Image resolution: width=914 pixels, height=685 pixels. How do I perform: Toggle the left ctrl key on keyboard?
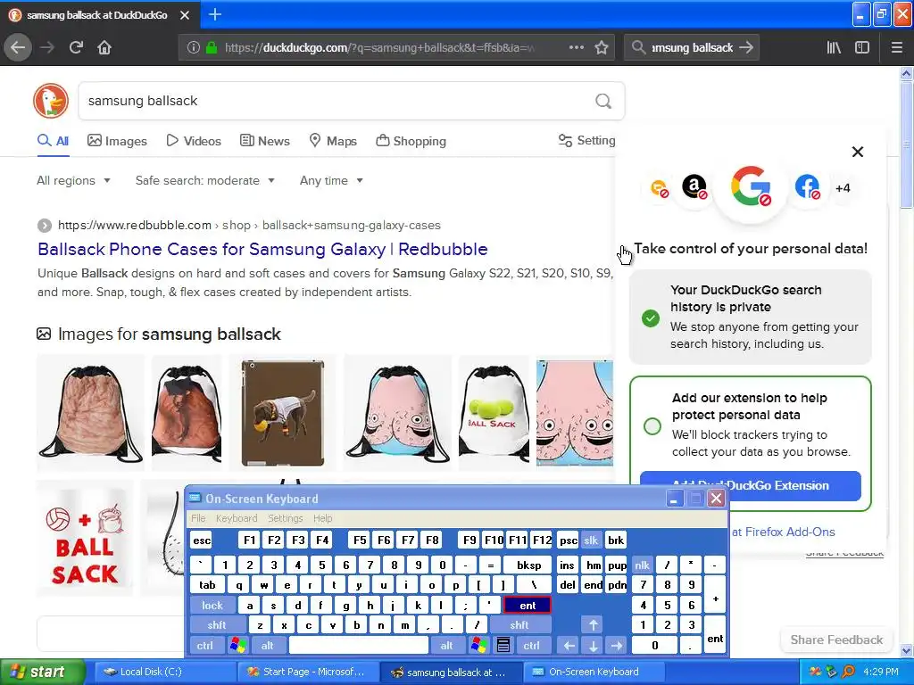[x=204, y=646]
